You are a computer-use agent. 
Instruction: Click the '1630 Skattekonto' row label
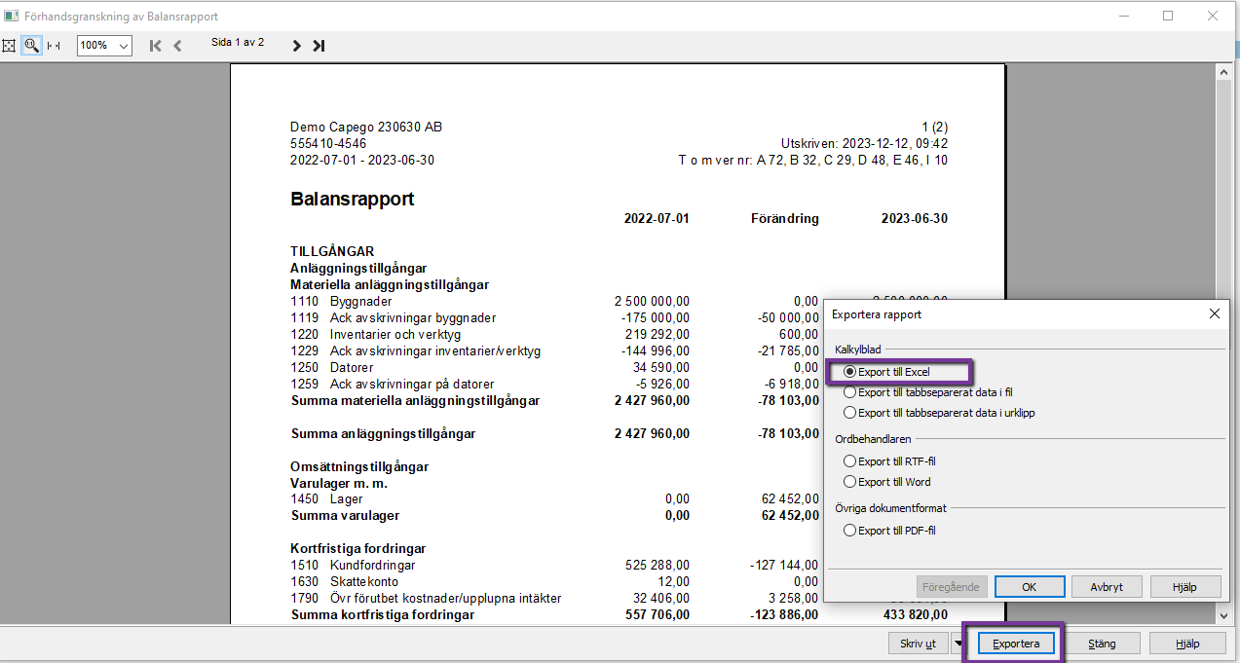coord(344,582)
